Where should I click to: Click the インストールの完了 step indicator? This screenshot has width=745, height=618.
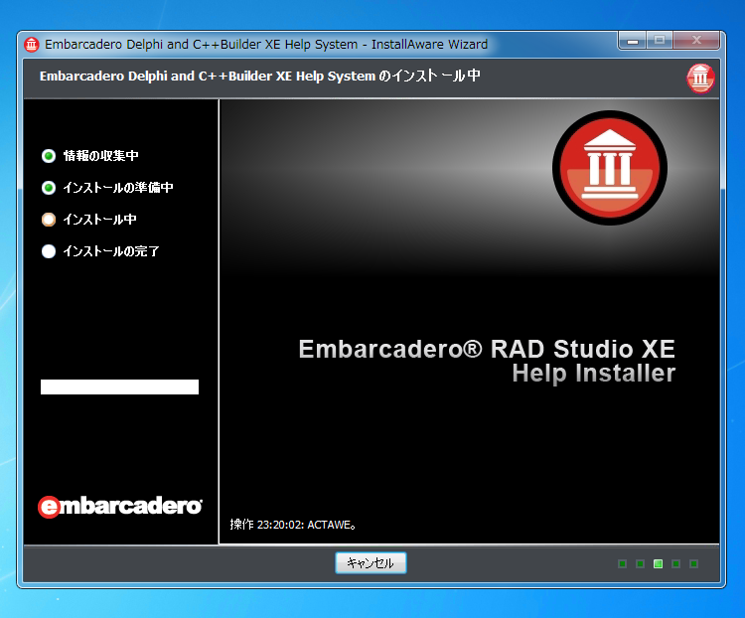[x=49, y=251]
